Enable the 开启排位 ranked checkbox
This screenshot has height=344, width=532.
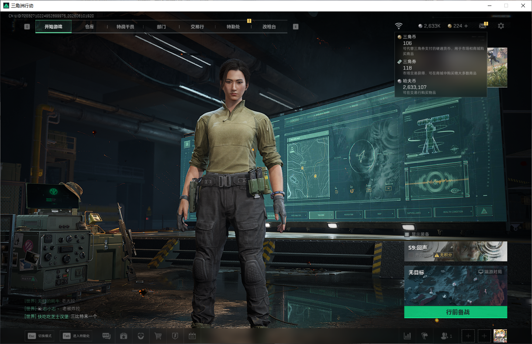pyautogui.click(x=411, y=255)
